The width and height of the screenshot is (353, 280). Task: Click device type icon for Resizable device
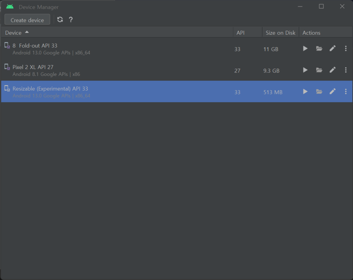pos(7,88)
